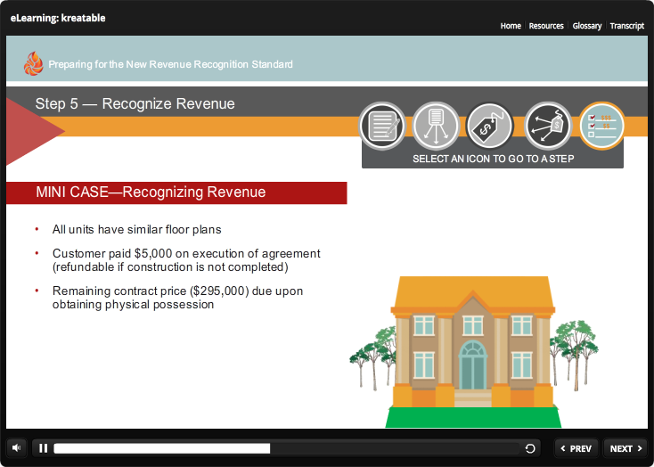Image resolution: width=654 pixels, height=467 pixels.
Task: Open the Glossary link
Action: click(587, 26)
